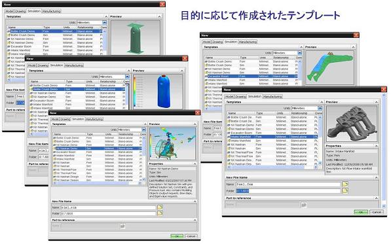
Task: Click OK button in intake manifold dialog
Action: coord(361,212)
